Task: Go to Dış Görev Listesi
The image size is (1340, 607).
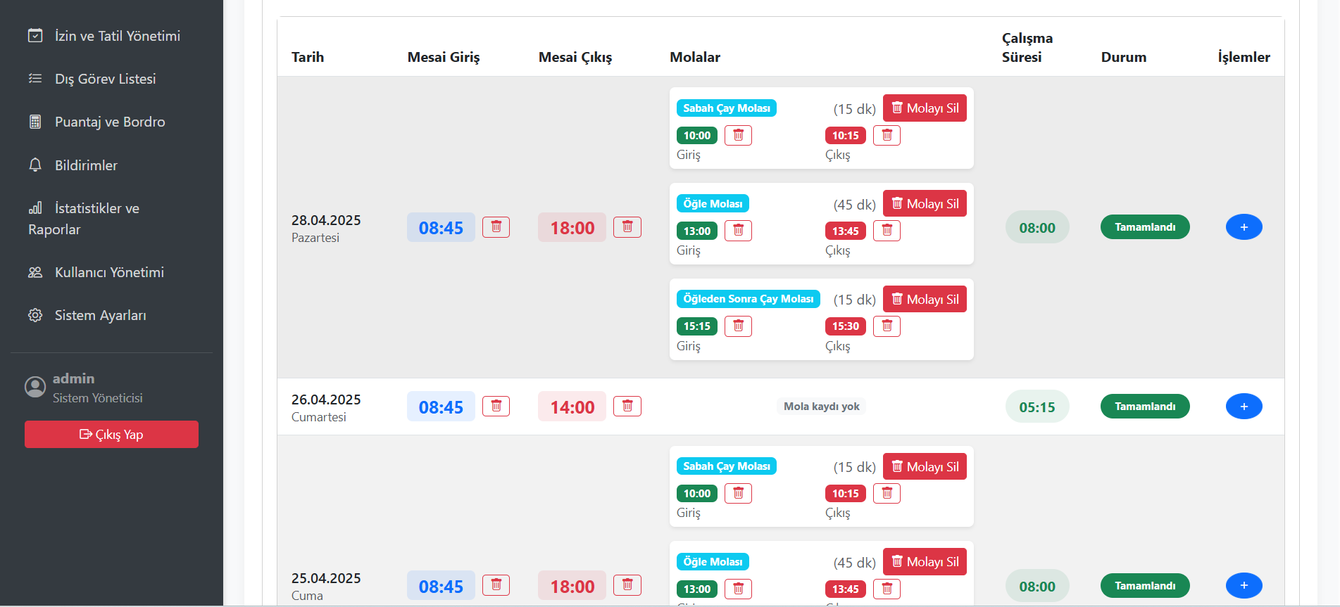Action: pyautogui.click(x=105, y=79)
